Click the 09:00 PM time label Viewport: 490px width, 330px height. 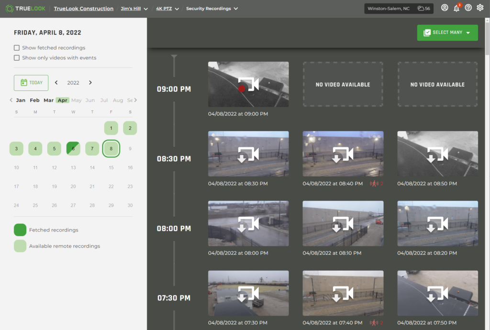174,89
